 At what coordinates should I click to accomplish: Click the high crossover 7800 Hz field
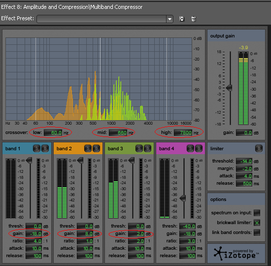coord(183,133)
